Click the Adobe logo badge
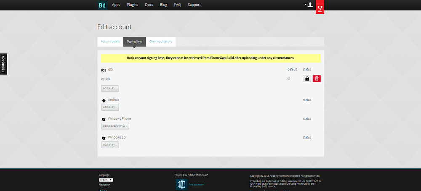This screenshot has height=191, width=421. (x=320, y=7)
